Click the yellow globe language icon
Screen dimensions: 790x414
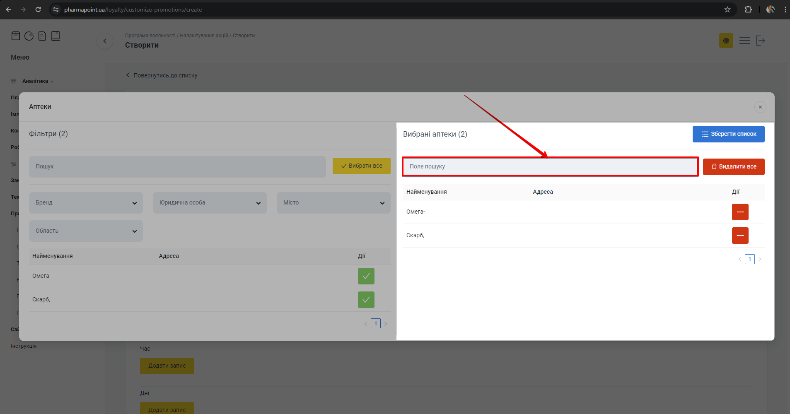pyautogui.click(x=726, y=41)
